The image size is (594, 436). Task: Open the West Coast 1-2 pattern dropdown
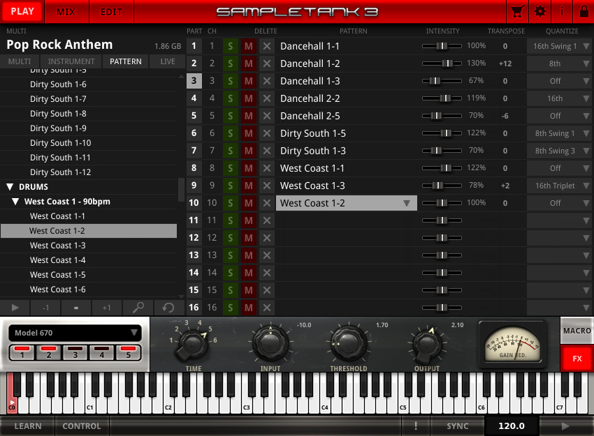click(346, 203)
